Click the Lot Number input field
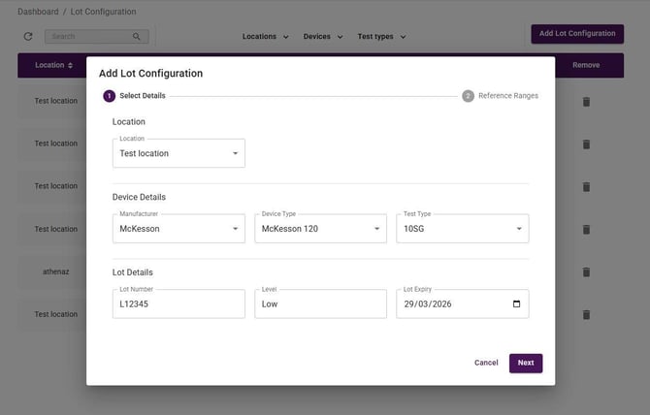Image resolution: width=650 pixels, height=415 pixels. click(x=179, y=304)
